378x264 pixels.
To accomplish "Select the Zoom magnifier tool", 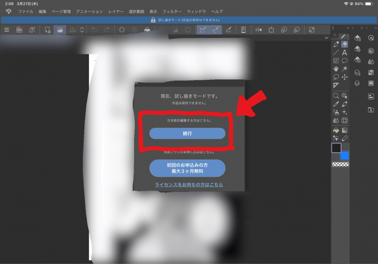I will click(x=336, y=95).
